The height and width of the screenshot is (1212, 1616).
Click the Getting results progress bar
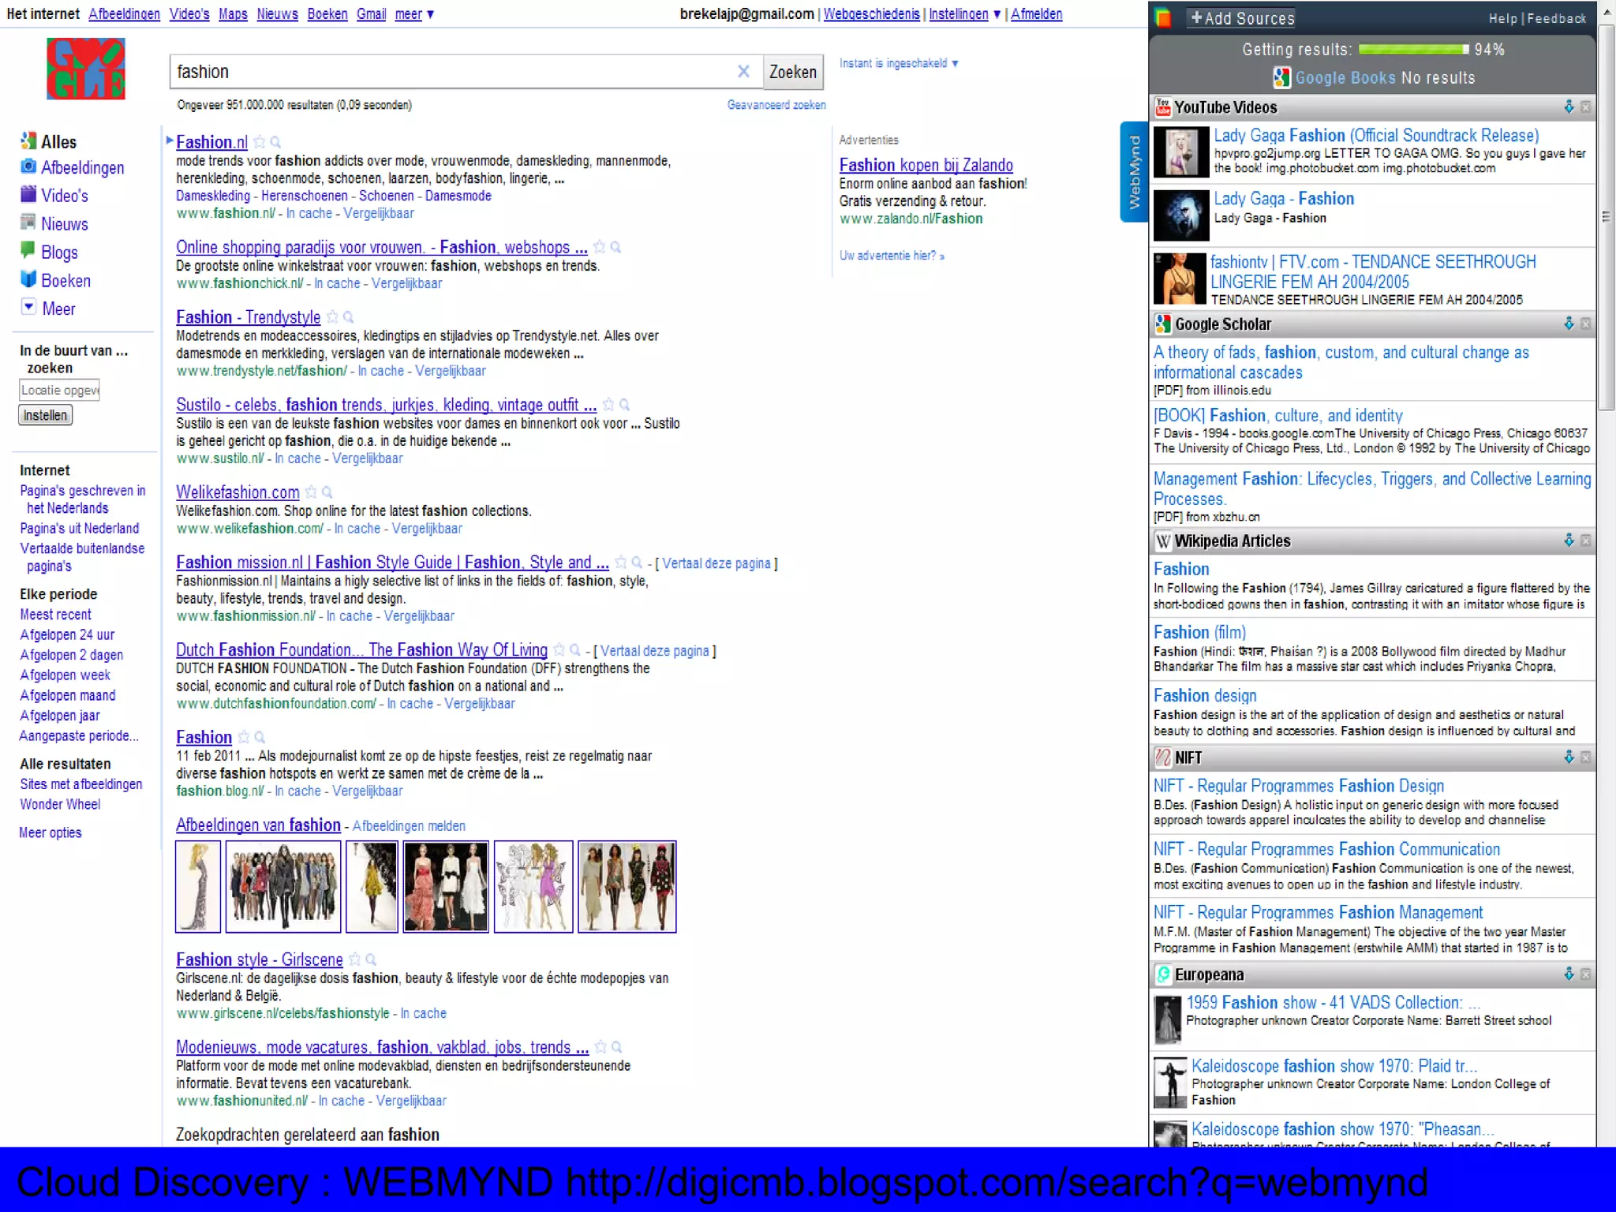[x=1414, y=49]
